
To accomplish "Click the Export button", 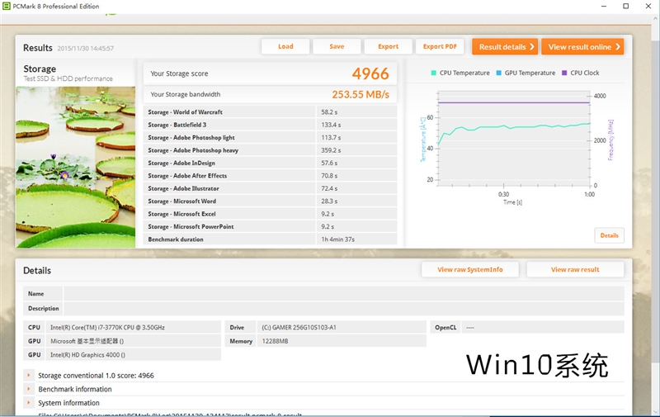I will [388, 47].
